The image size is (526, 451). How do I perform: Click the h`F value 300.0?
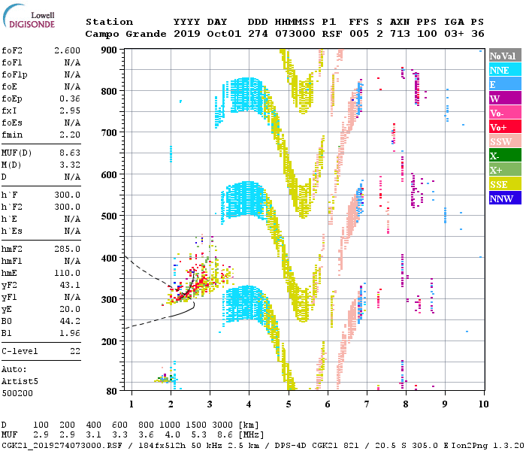pyautogui.click(x=67, y=195)
